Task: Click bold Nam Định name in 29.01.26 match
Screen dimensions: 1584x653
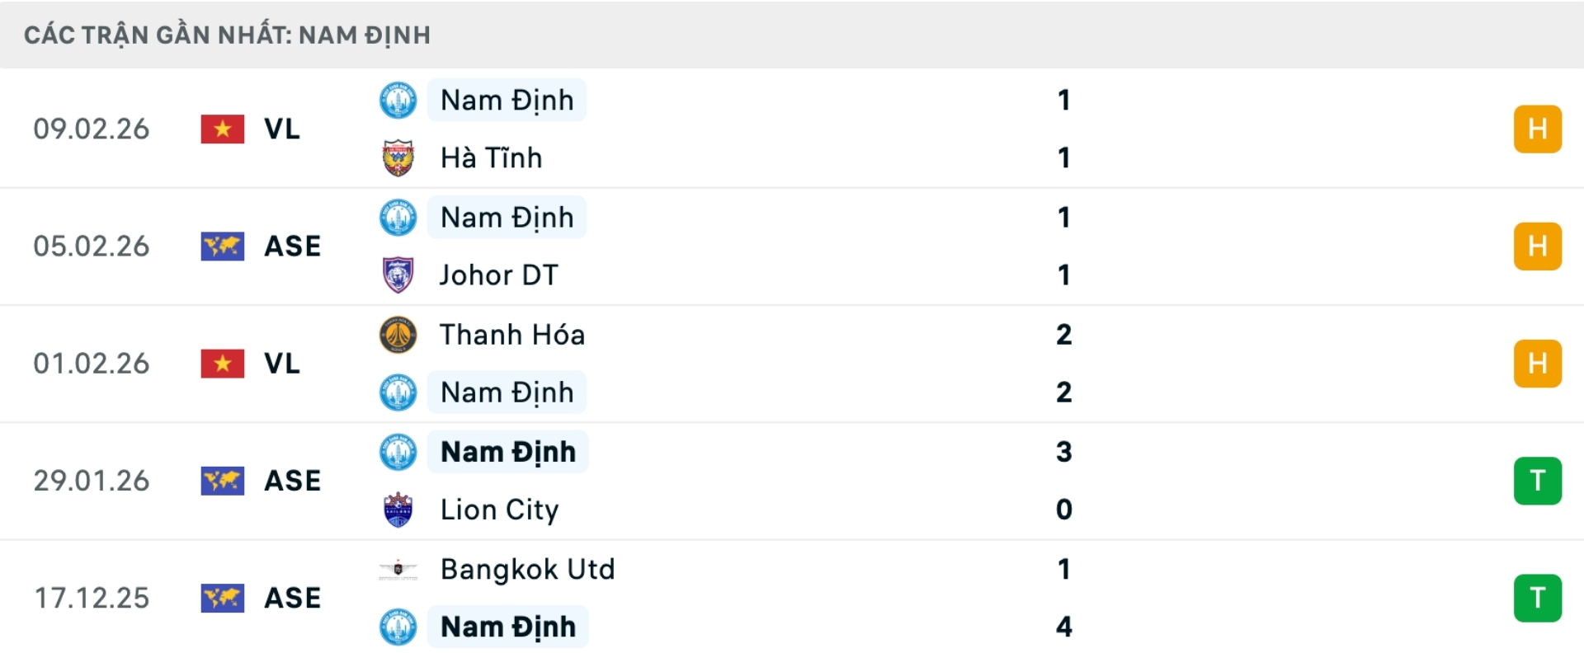Action: [x=508, y=452]
